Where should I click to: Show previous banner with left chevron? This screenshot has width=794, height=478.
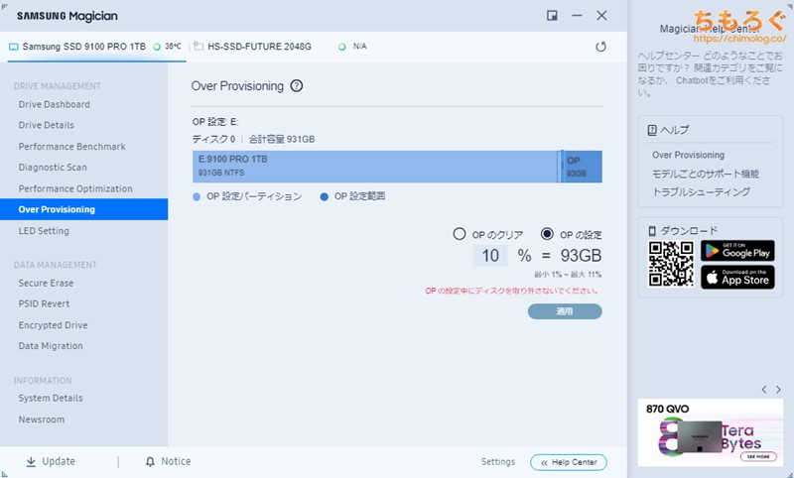click(x=764, y=390)
